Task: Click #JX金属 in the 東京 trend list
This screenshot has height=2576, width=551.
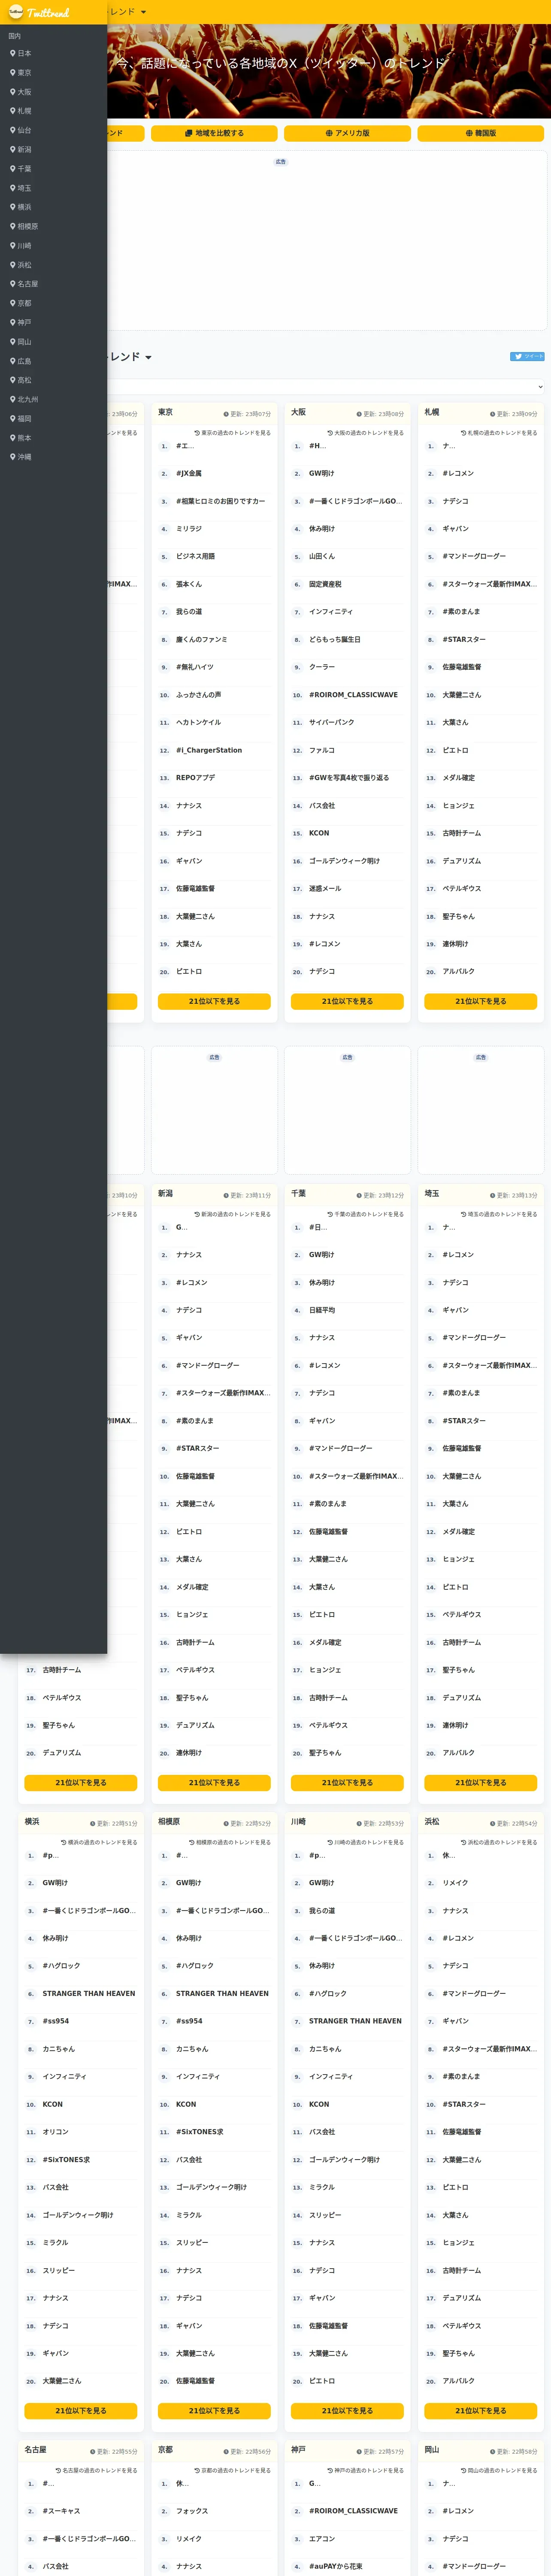Action: (189, 474)
